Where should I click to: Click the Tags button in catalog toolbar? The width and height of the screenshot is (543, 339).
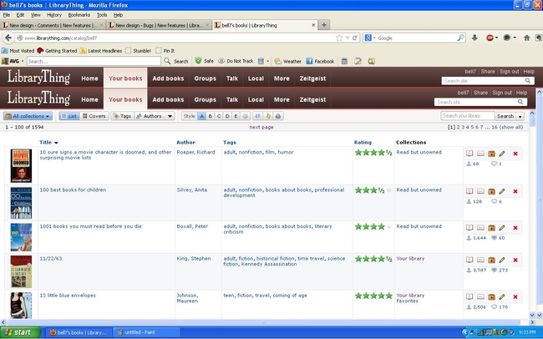coord(122,116)
